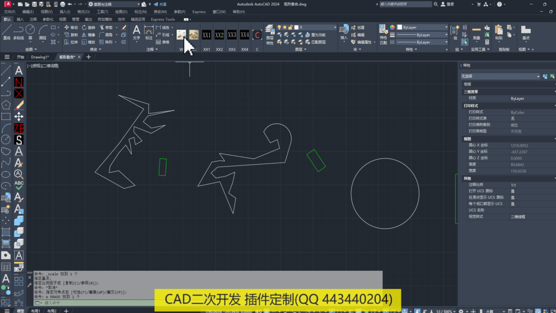Image resolution: width=556 pixels, height=313 pixels.
Task: Click 置为当前 make current layer button
Action: click(x=315, y=35)
